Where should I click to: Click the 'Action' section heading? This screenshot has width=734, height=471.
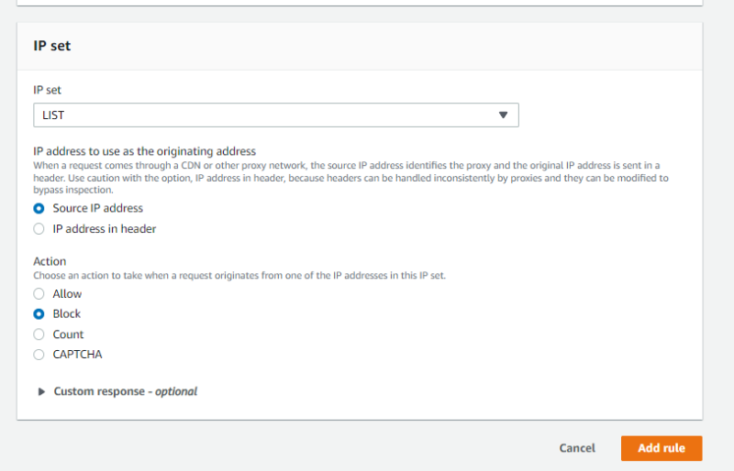pos(50,261)
